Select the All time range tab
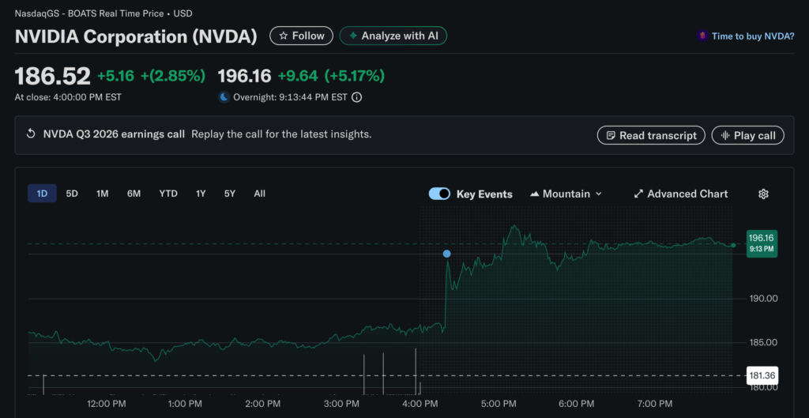Viewport: 809px width, 418px height. (260, 194)
